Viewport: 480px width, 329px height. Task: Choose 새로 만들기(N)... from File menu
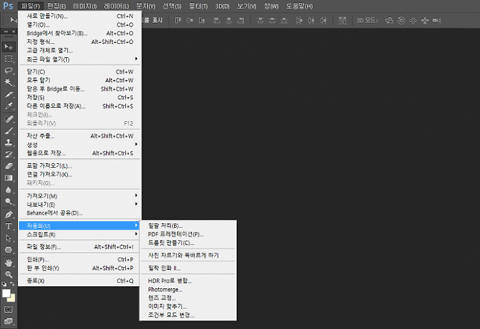tap(79, 16)
